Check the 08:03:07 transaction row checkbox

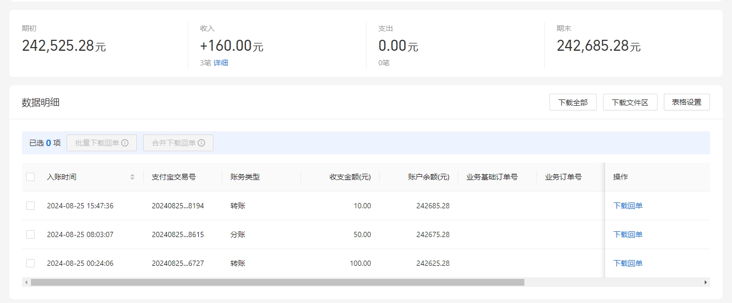point(30,234)
